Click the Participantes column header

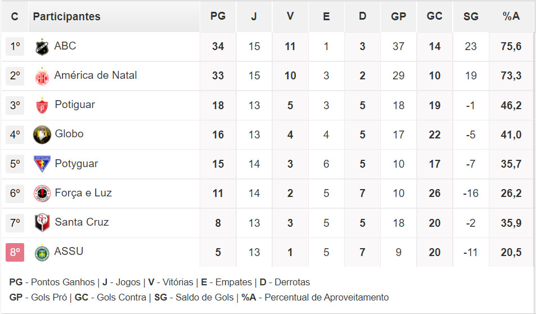[67, 16]
